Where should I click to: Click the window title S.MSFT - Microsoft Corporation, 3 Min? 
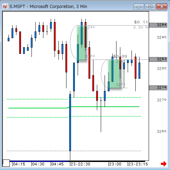[48, 7]
